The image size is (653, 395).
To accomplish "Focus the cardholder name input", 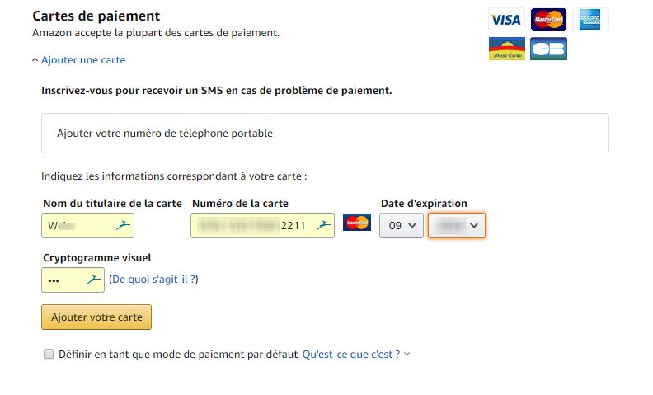I will [78, 225].
